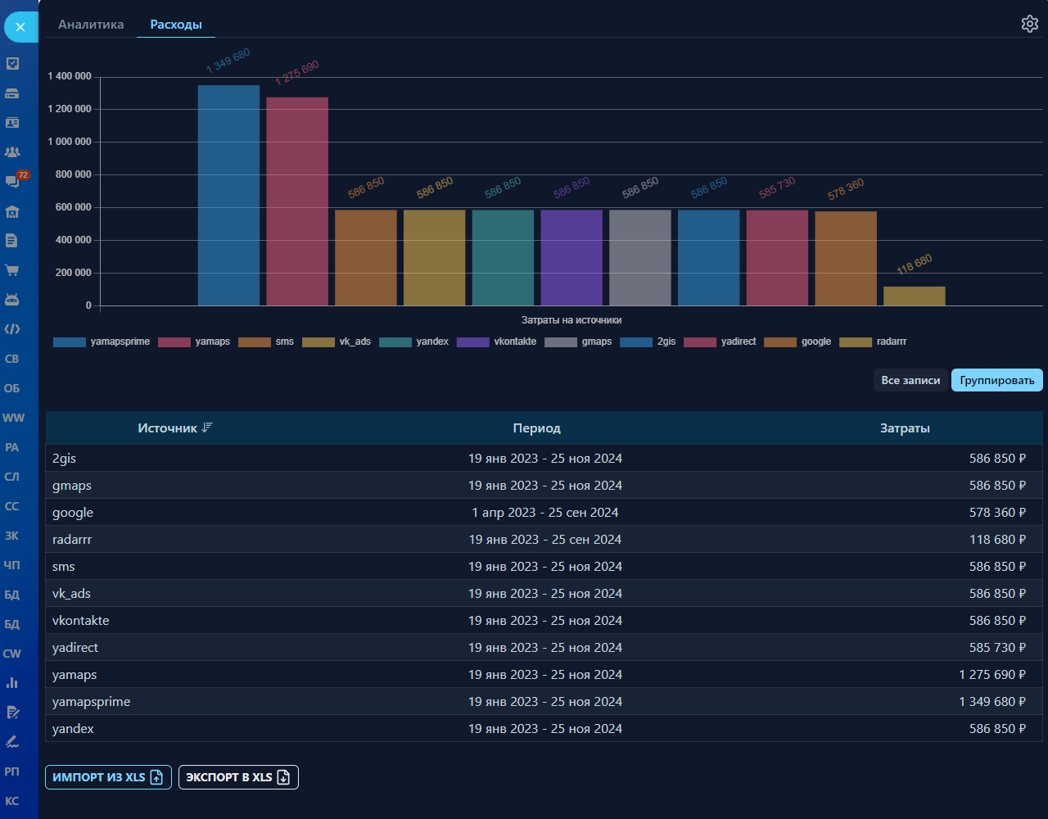
Task: Toggle yamapsprime series in chart legend
Action: (102, 342)
